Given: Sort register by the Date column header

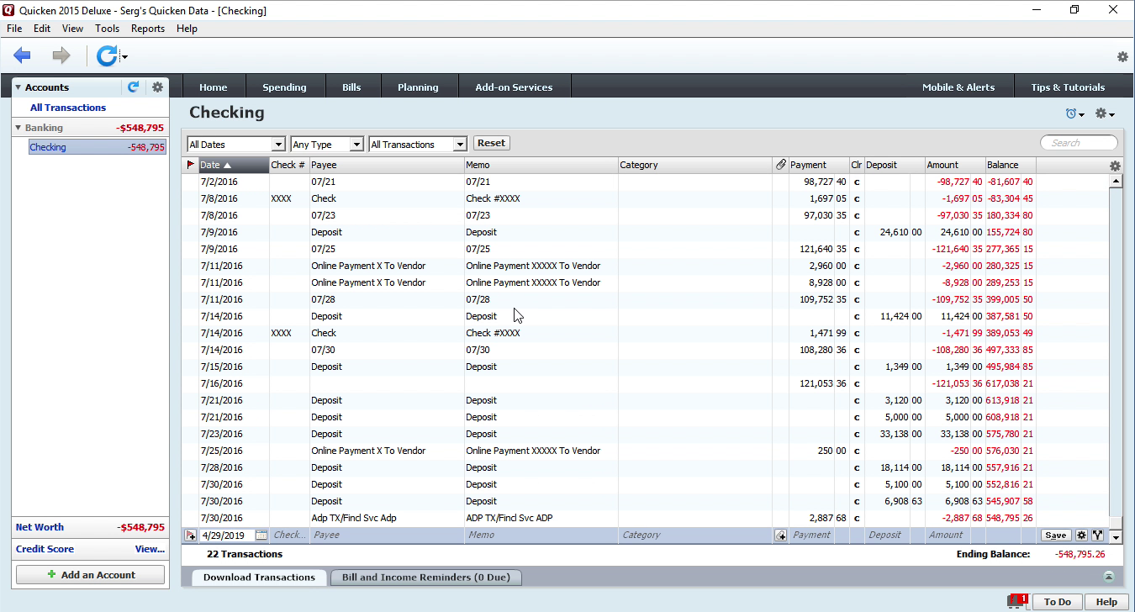Looking at the screenshot, I should coord(233,165).
